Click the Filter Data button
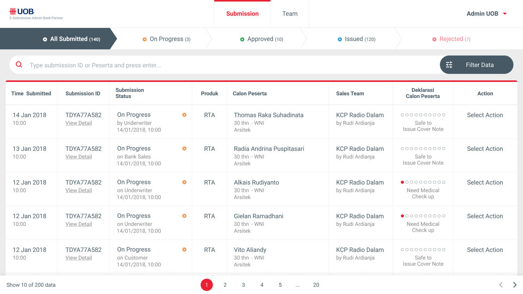The width and height of the screenshot is (523, 294). pos(476,65)
